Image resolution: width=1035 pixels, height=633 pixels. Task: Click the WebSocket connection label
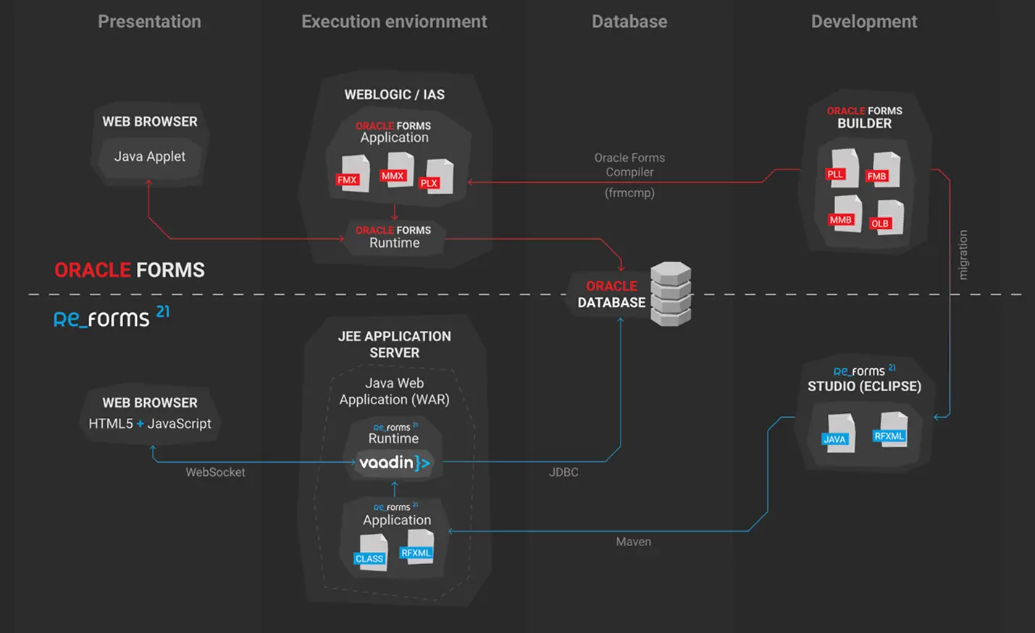click(215, 472)
